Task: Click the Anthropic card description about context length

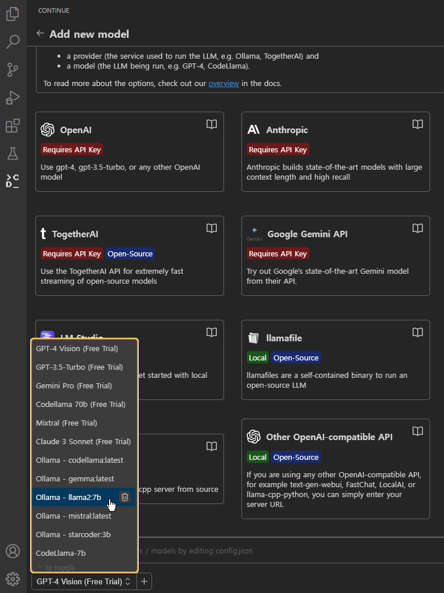Action: (x=334, y=172)
